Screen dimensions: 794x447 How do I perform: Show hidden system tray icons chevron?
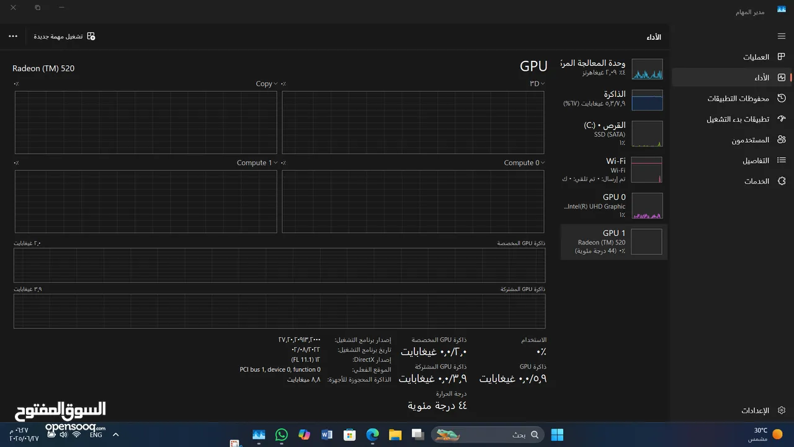click(x=115, y=435)
